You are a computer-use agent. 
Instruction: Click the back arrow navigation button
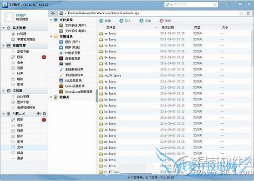tap(53, 14)
